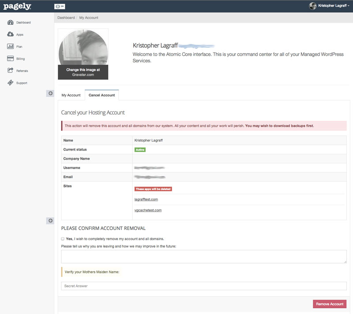Screen dimensions: 353x314
Task: Click the Billing credit card icon
Action: pyautogui.click(x=10, y=58)
